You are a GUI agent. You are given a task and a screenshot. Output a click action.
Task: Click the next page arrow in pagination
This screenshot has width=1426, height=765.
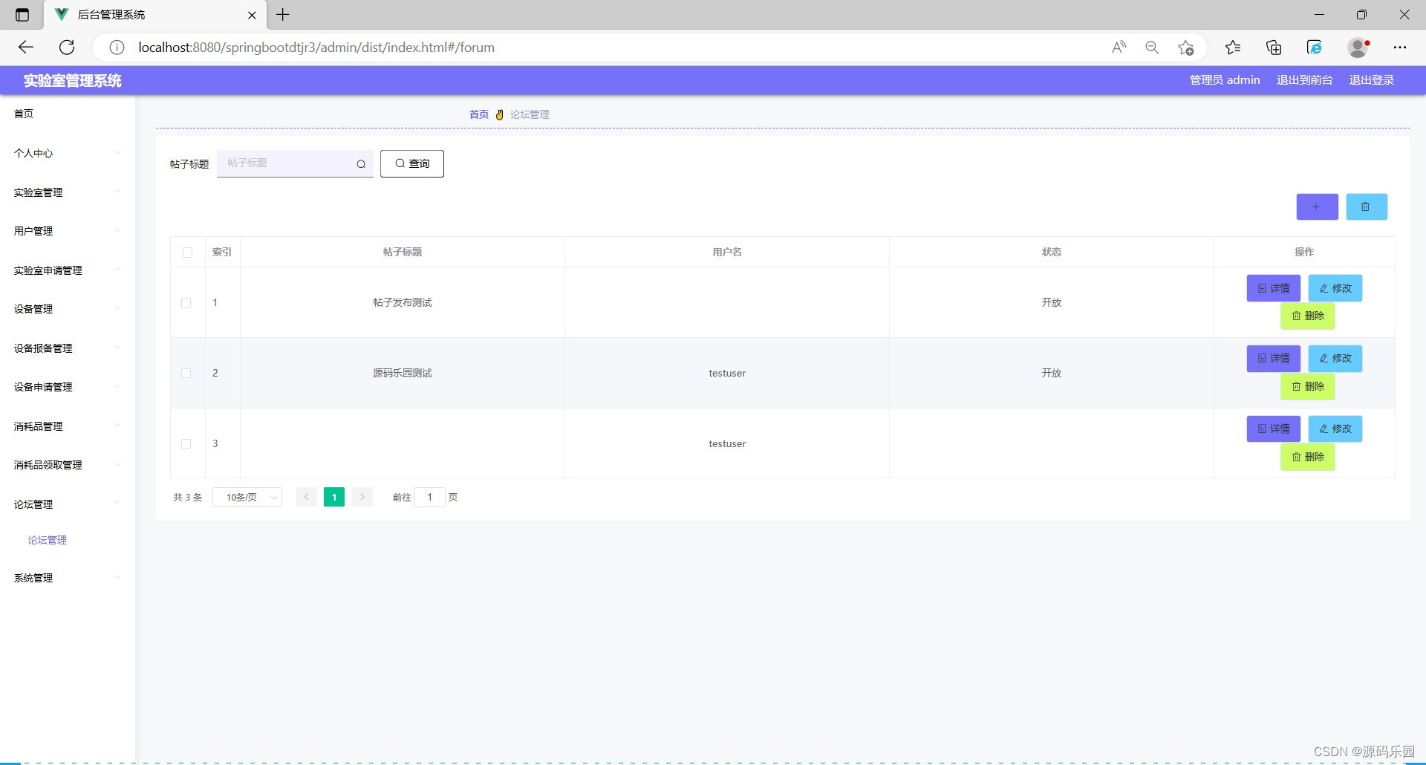tap(362, 497)
